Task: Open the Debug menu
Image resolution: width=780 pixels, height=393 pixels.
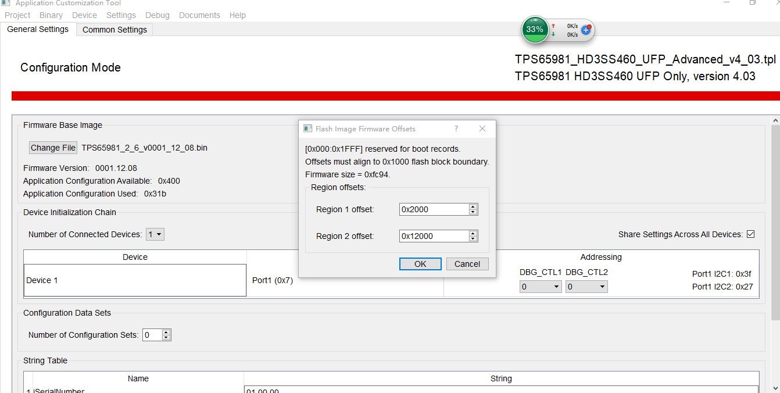Action: coord(158,15)
